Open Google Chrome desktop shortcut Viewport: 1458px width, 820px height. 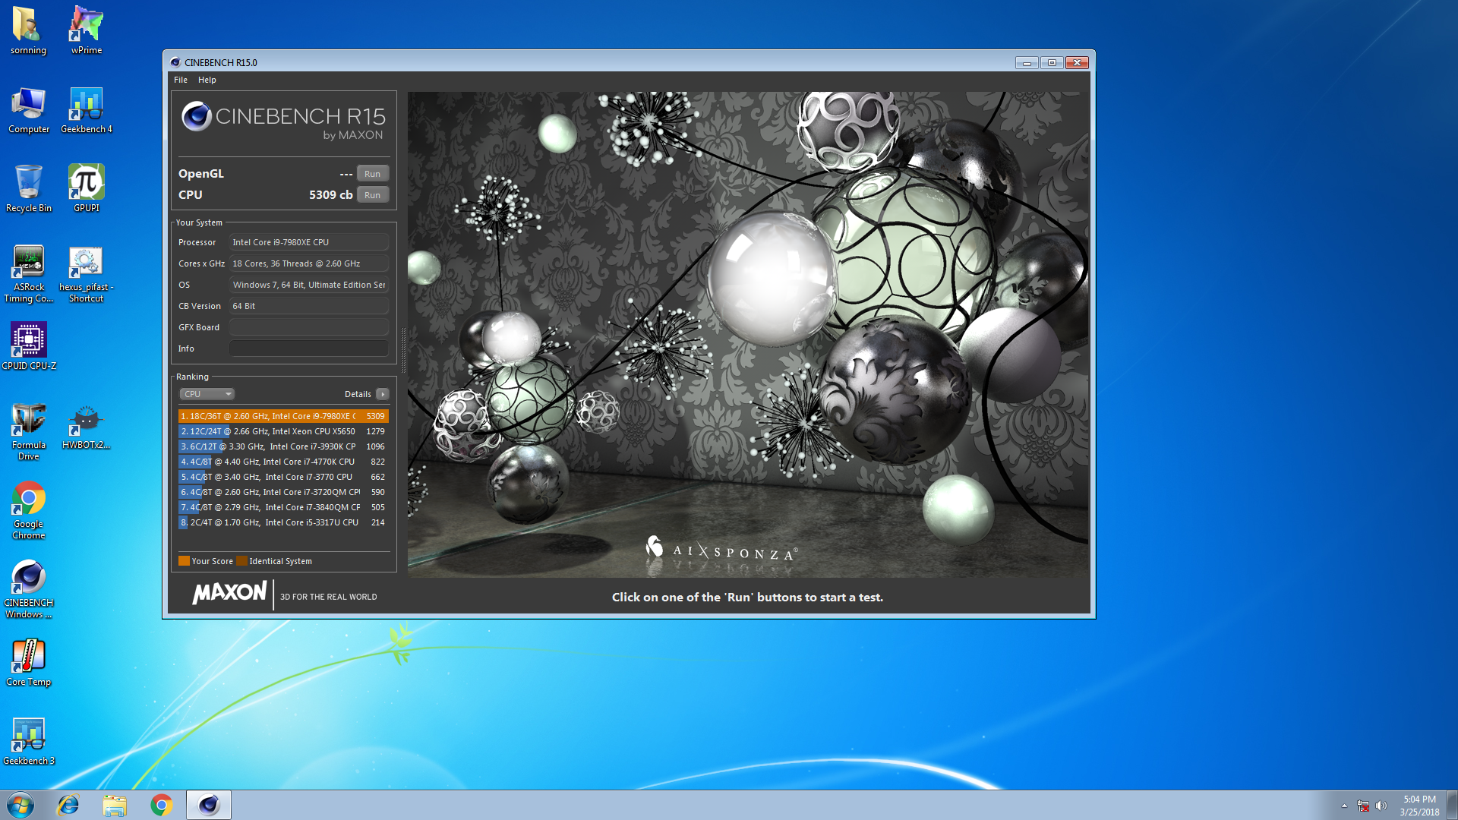pyautogui.click(x=29, y=510)
